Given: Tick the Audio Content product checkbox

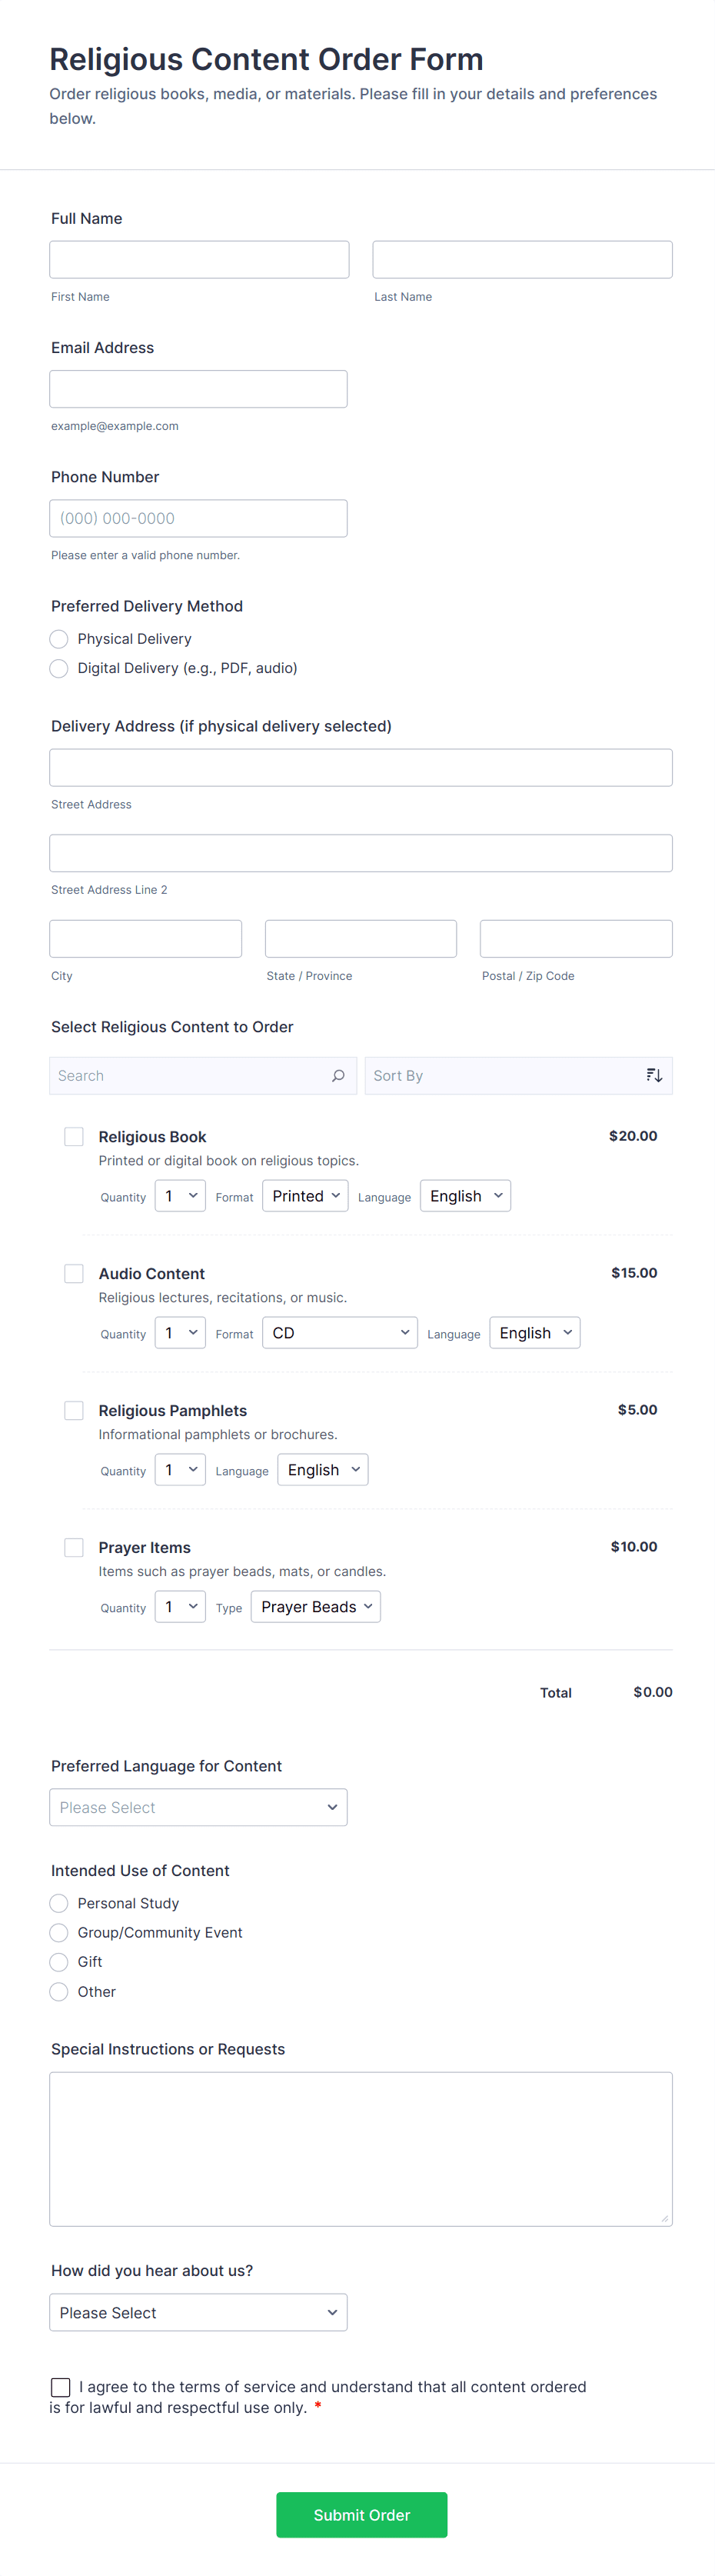Looking at the screenshot, I should point(74,1274).
